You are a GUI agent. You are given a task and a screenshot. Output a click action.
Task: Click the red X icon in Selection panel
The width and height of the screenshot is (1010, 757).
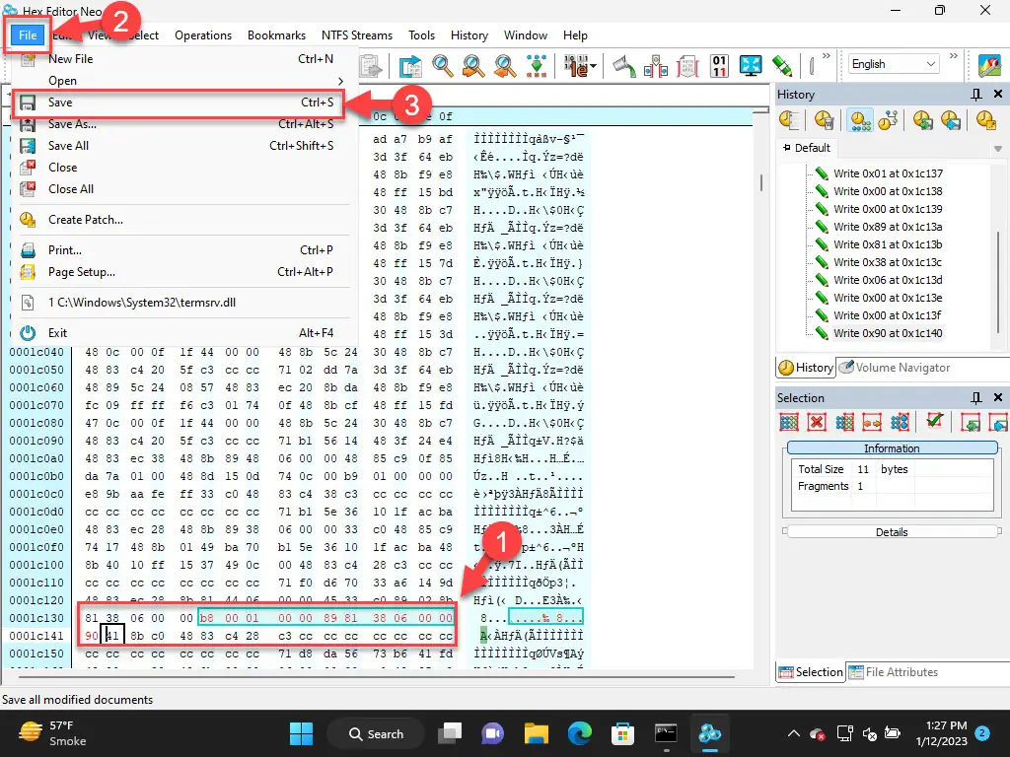click(817, 422)
